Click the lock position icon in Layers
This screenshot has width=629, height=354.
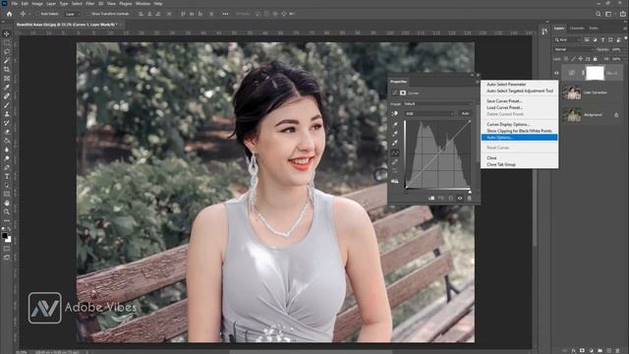click(x=581, y=59)
